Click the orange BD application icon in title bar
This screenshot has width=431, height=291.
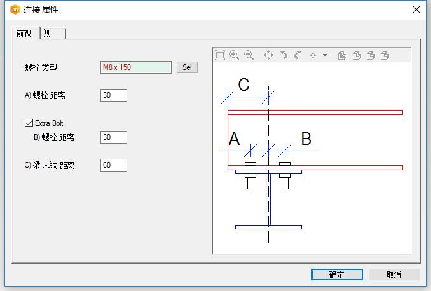[15, 10]
